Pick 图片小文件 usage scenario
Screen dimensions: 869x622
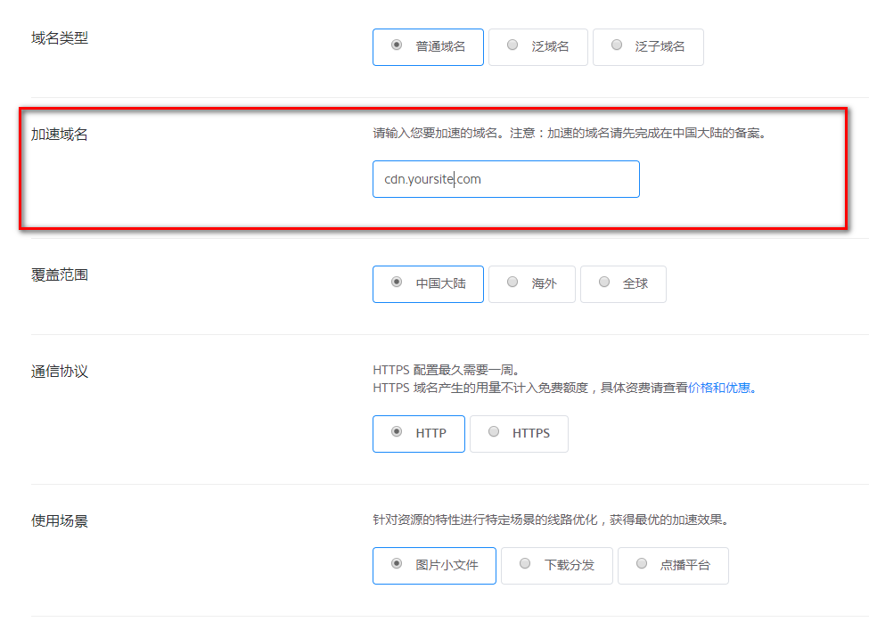point(434,566)
